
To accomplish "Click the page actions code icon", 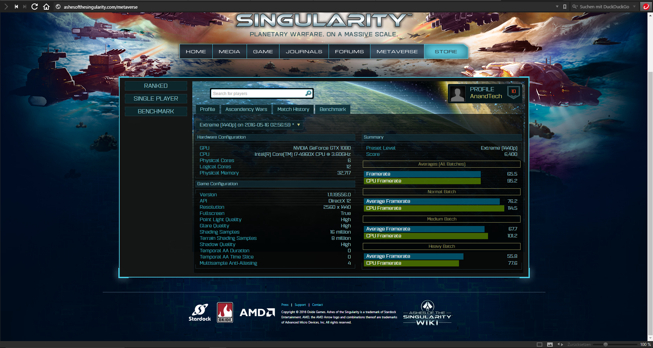I will (560, 345).
